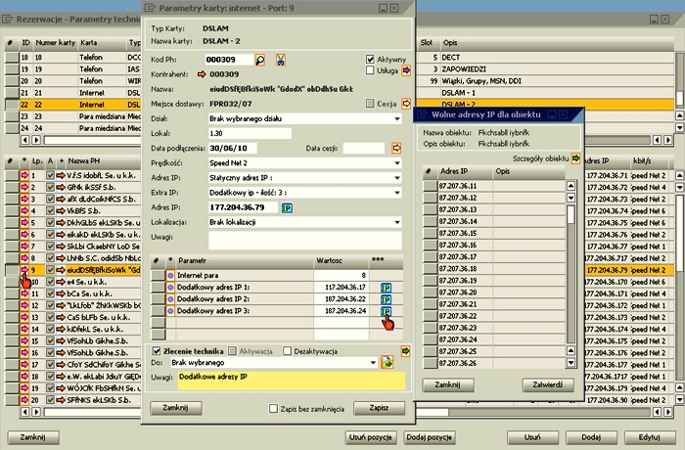Toggle A checkbox in row 1 V.f.S
This screenshot has width=685, height=450.
[x=50, y=175]
